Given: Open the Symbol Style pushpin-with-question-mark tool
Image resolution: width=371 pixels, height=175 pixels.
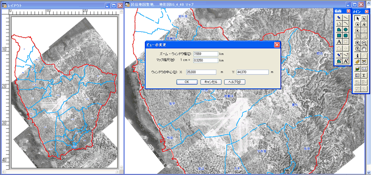Looking at the screenshot, I should tap(339, 55).
